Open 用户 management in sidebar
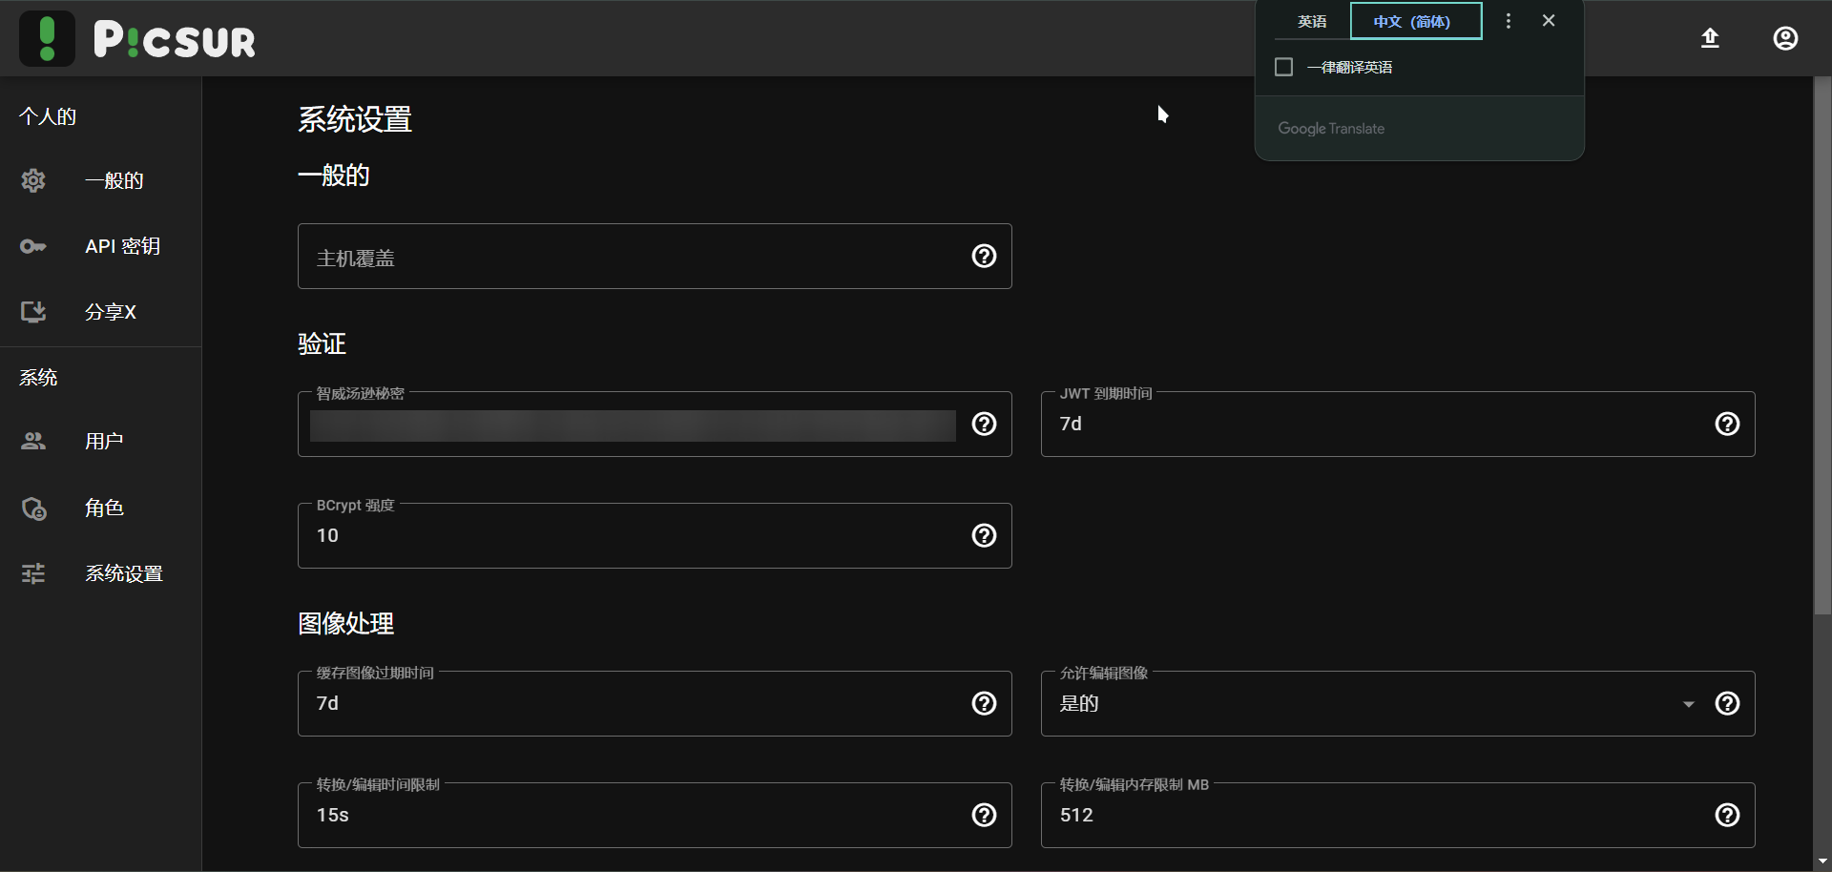This screenshot has width=1832, height=872. (x=100, y=442)
